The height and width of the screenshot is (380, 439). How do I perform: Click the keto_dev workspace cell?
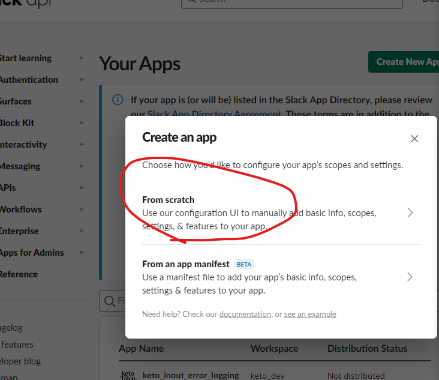[x=267, y=376]
